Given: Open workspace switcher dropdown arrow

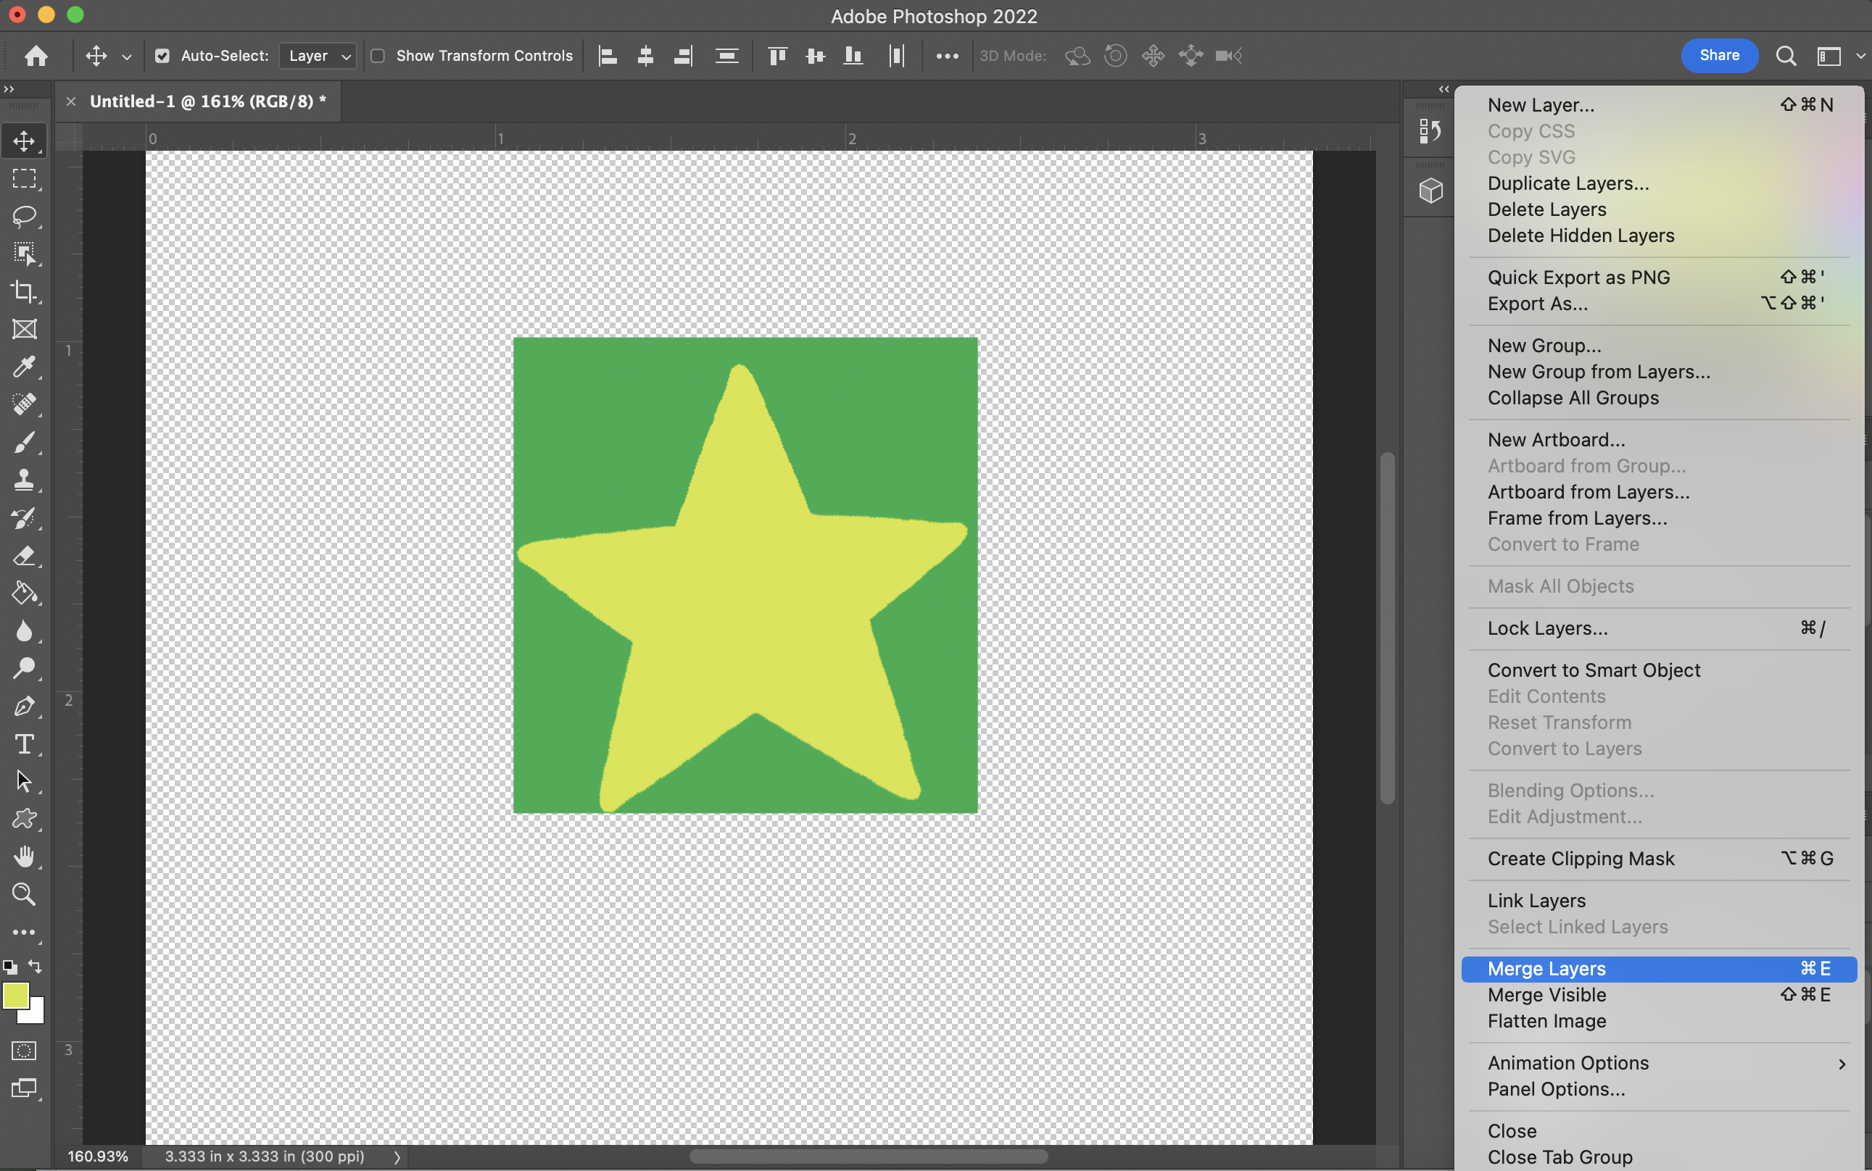Looking at the screenshot, I should 1860,56.
